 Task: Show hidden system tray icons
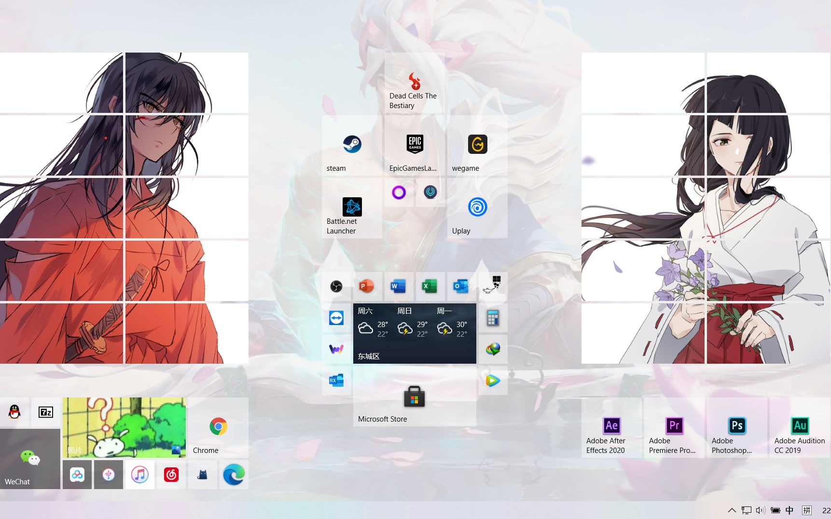coord(732,510)
